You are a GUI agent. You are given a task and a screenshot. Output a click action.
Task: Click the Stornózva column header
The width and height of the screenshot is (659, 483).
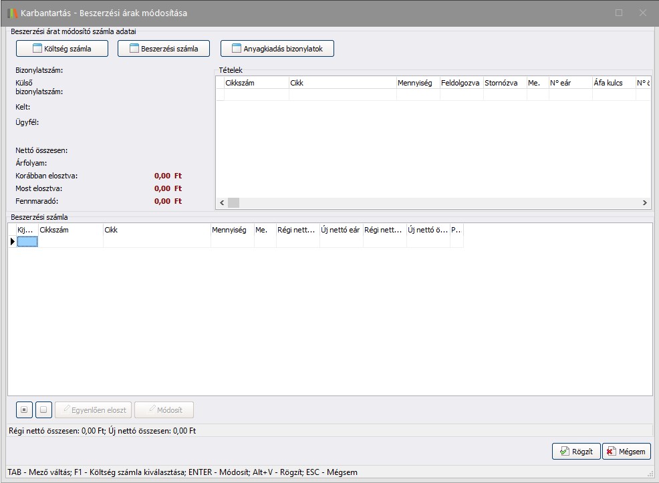[505, 83]
